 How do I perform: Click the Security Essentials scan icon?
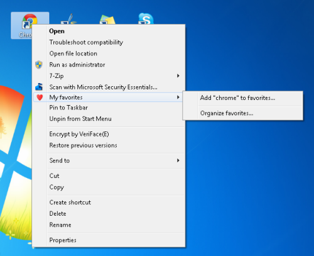tap(39, 87)
